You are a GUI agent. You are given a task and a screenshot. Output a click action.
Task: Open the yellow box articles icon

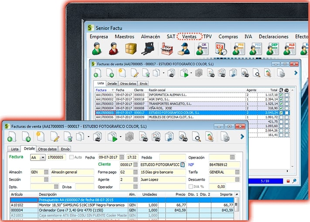pyautogui.click(x=131, y=48)
